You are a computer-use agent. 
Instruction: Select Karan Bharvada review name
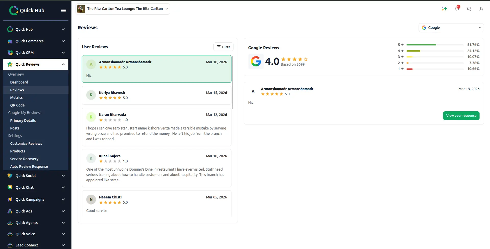pyautogui.click(x=112, y=115)
